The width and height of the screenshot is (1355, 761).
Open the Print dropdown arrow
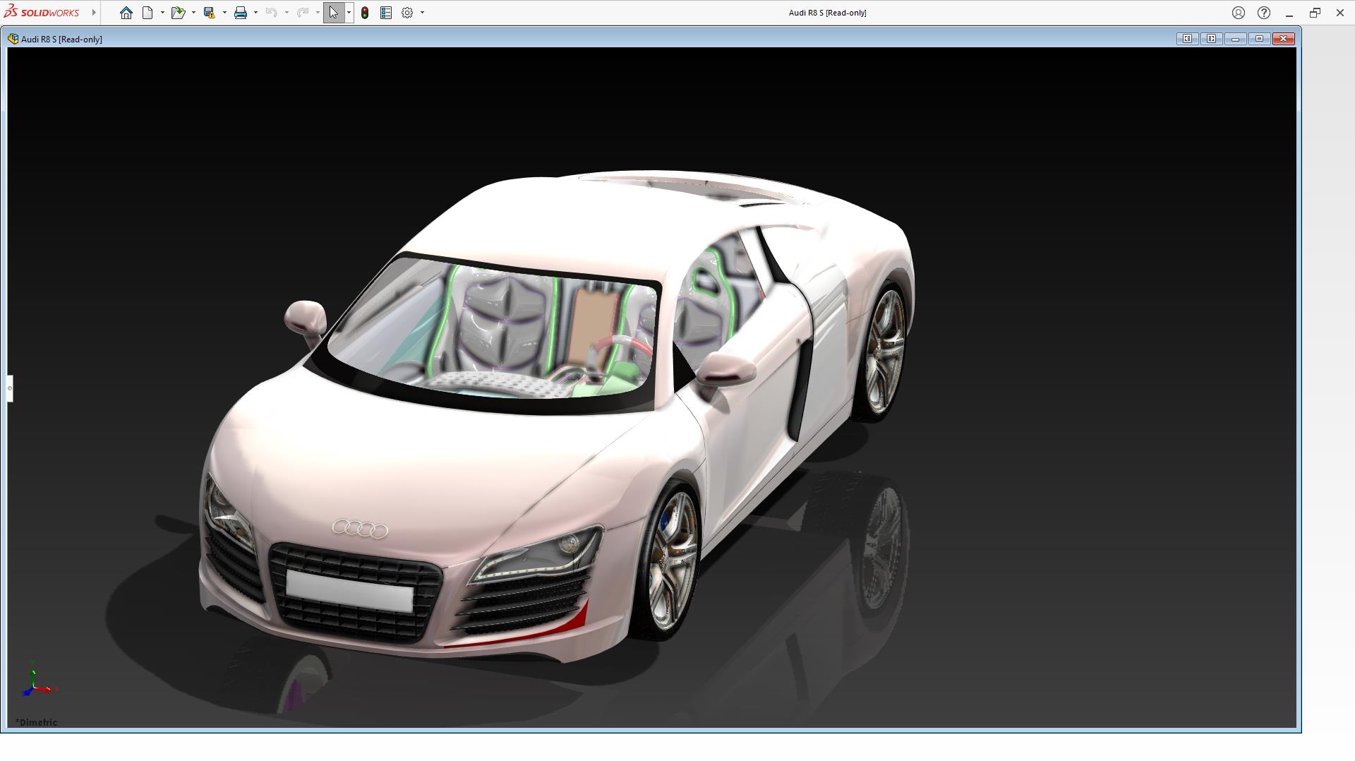255,13
